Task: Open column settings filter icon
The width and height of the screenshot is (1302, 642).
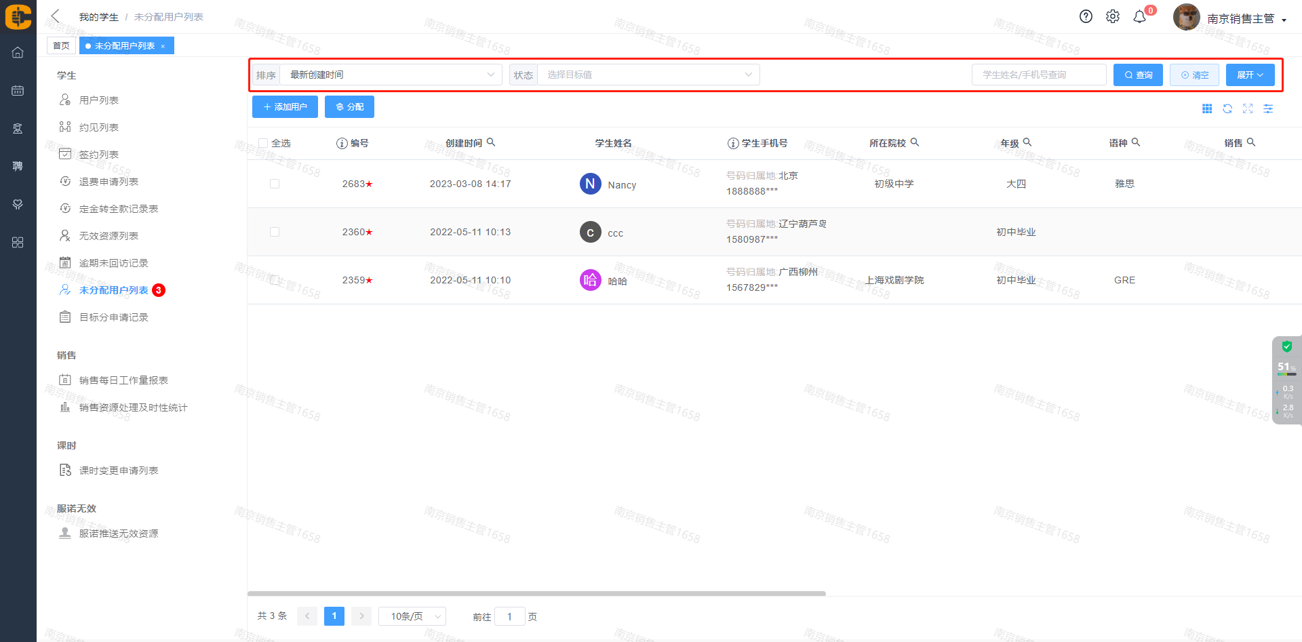Action: pyautogui.click(x=1268, y=108)
